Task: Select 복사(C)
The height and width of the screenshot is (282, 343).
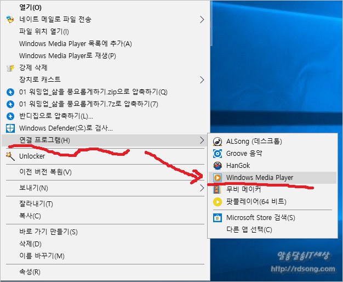Action: click(x=105, y=216)
